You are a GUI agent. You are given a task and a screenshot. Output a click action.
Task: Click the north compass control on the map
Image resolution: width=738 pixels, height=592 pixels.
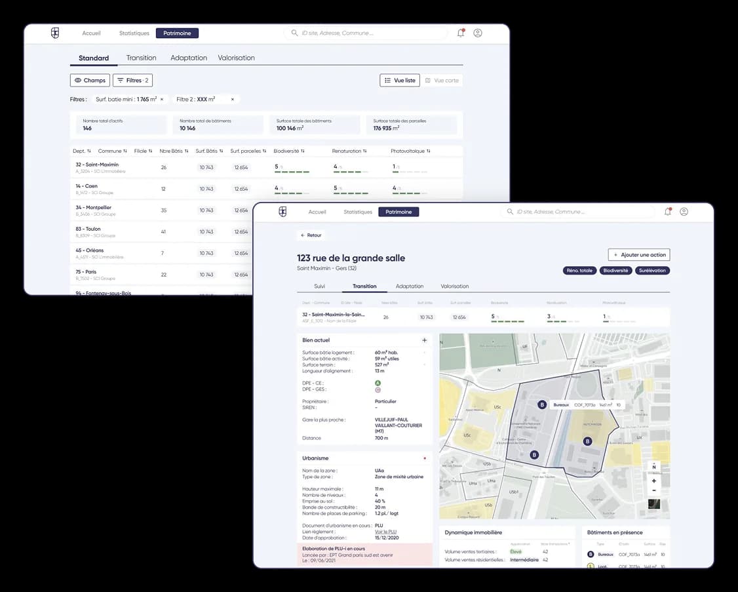(653, 466)
